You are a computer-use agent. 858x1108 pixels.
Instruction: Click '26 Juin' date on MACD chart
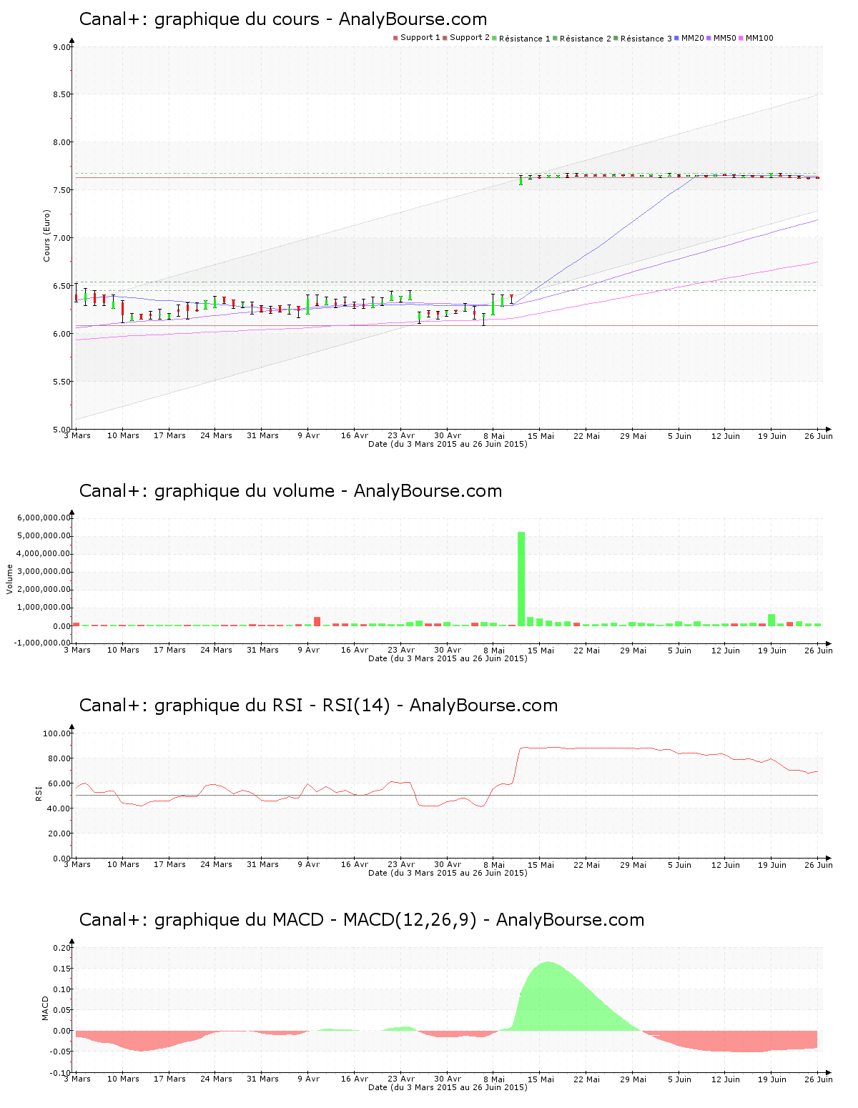[x=819, y=1079]
